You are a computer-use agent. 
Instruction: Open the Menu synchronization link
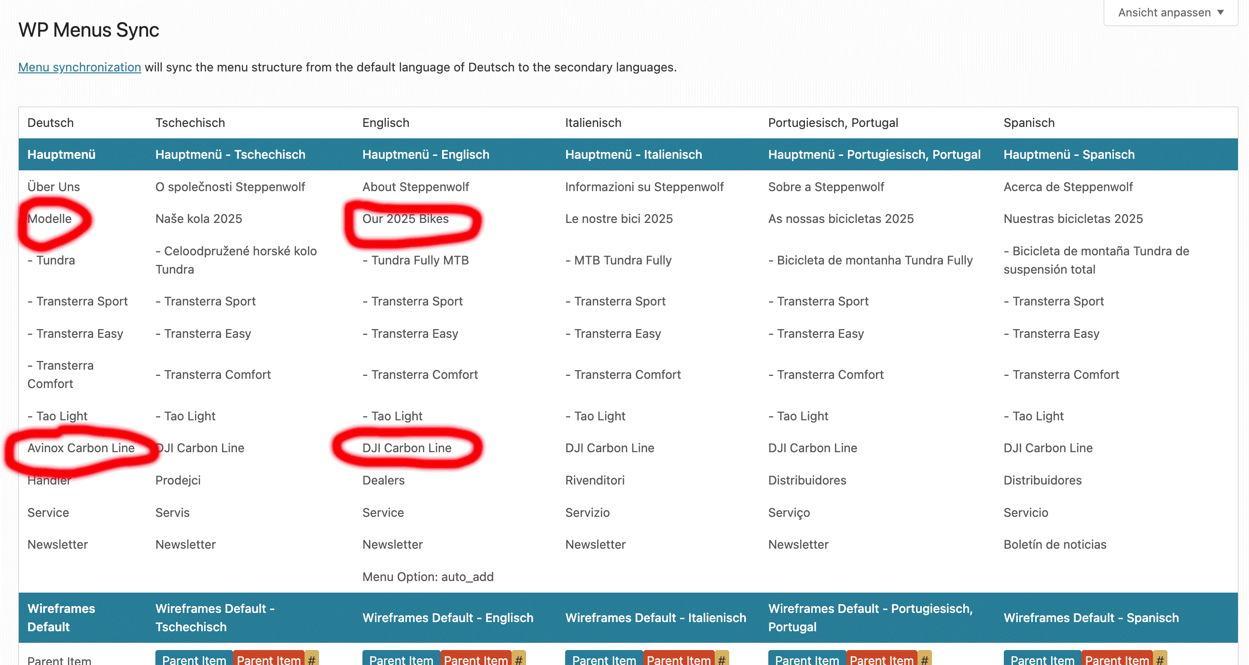pyautogui.click(x=80, y=67)
